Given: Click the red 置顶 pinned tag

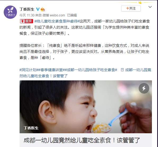Looking at the screenshot, I should [26, 21].
